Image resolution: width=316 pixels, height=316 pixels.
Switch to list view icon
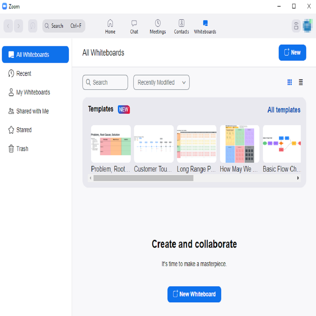click(301, 82)
